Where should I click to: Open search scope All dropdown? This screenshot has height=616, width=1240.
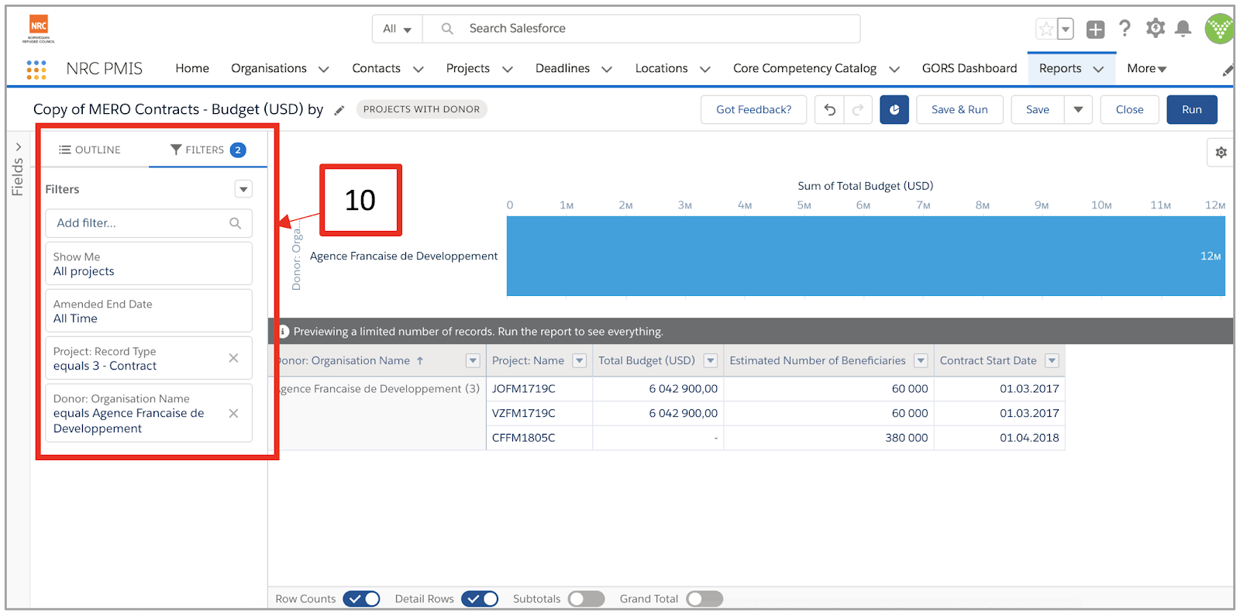397,29
